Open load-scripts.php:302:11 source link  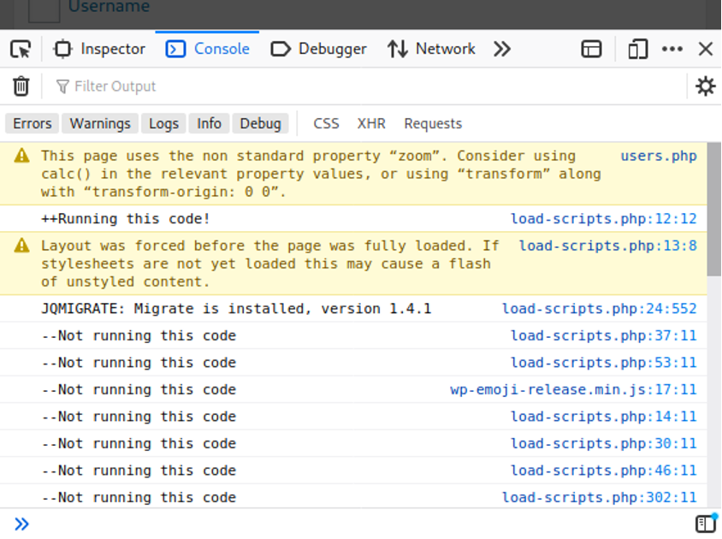(600, 498)
